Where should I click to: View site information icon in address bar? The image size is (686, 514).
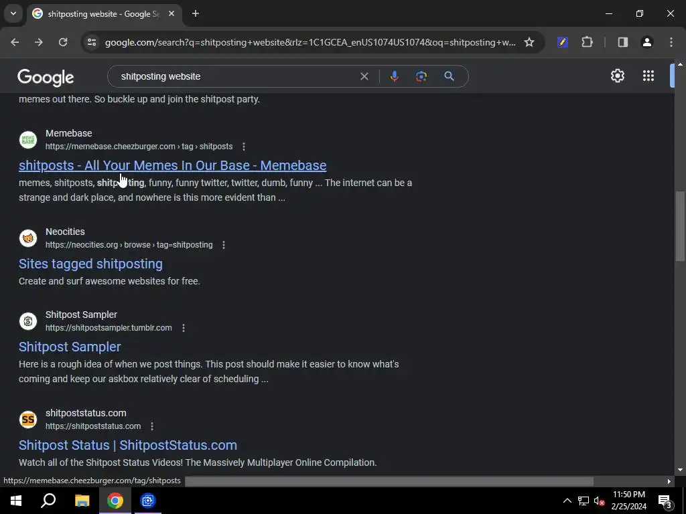(91, 42)
